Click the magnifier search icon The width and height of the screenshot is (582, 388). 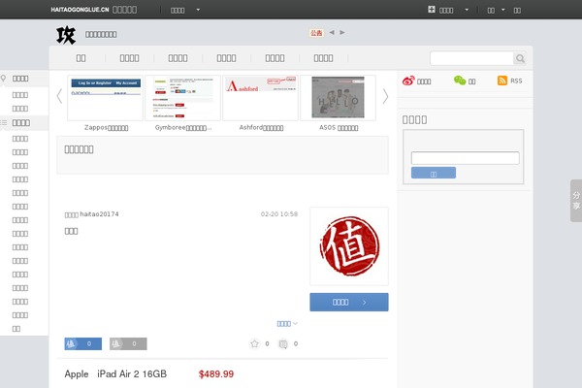pyautogui.click(x=520, y=58)
